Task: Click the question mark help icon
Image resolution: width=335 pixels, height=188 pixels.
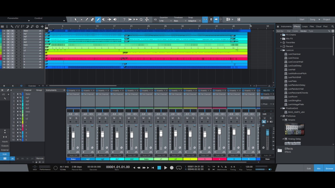Action: pyautogui.click(x=124, y=19)
